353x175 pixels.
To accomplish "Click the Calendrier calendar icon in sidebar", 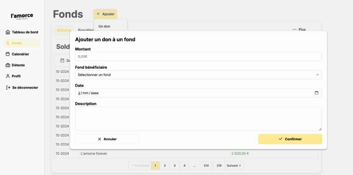I will [x=8, y=54].
